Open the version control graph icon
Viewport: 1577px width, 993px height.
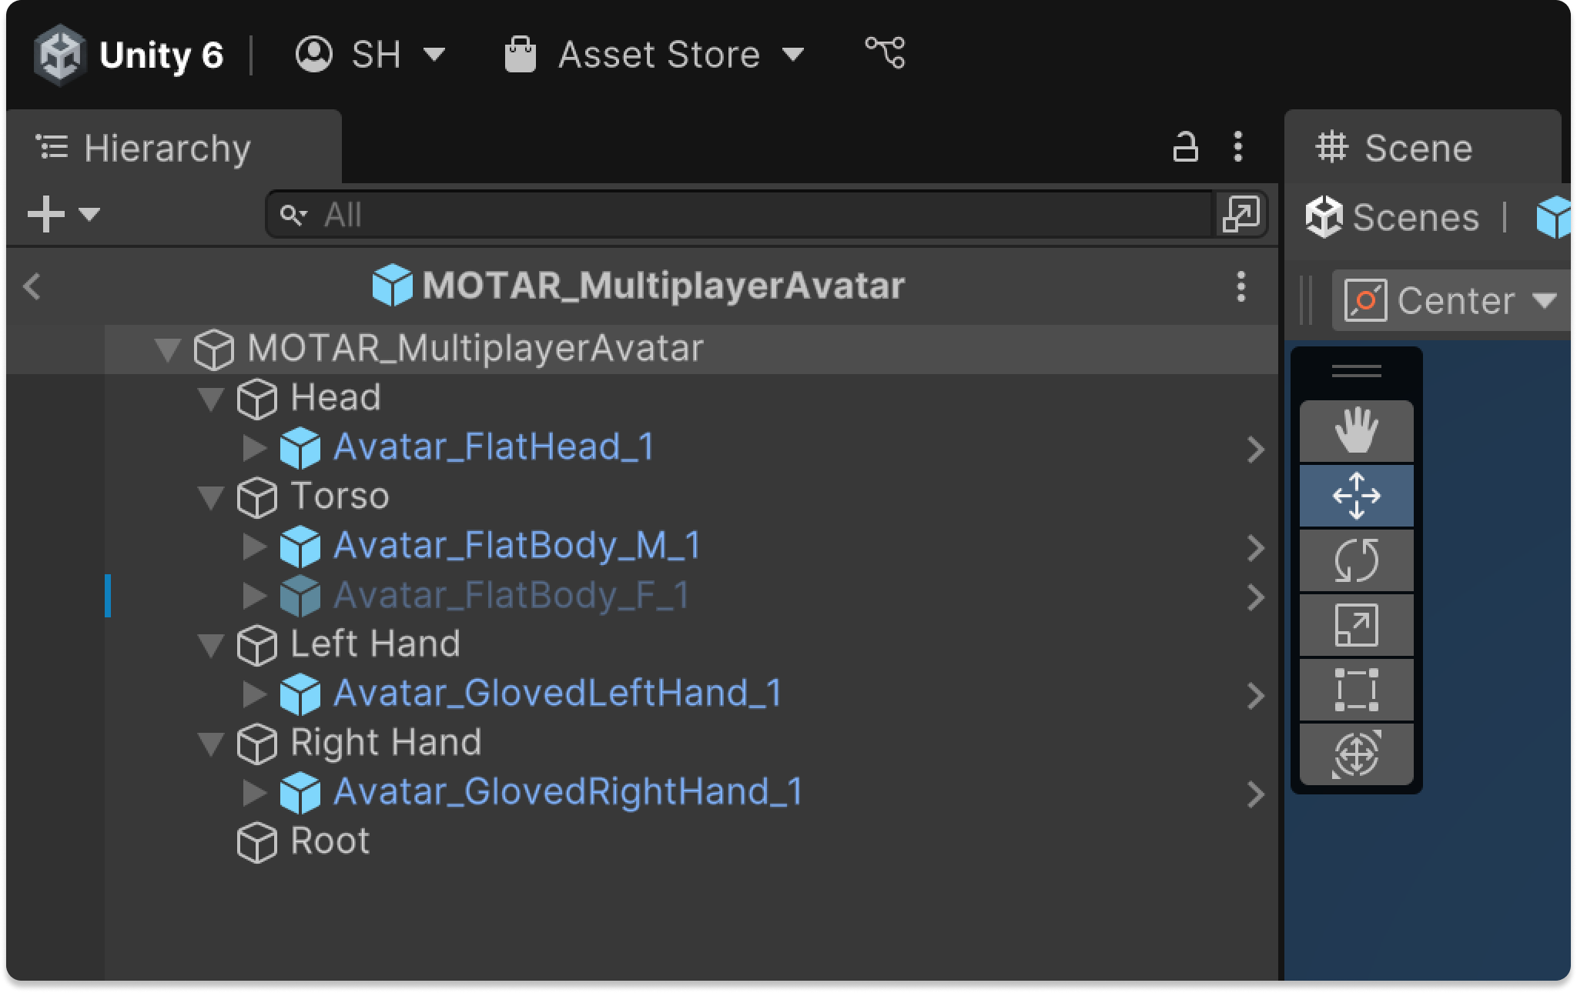tap(886, 54)
